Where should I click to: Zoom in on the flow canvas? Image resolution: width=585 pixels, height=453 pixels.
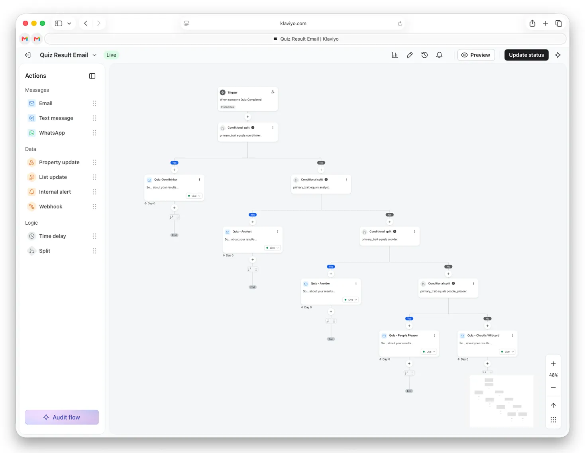tap(553, 364)
